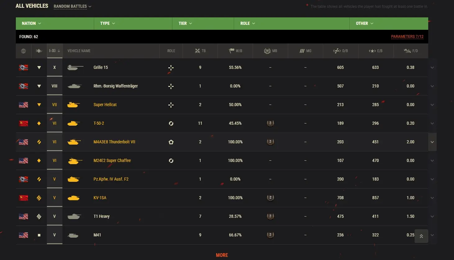Click the Grille 15 tank silhouette
Viewport: 454px width, 260px height.
click(75, 67)
